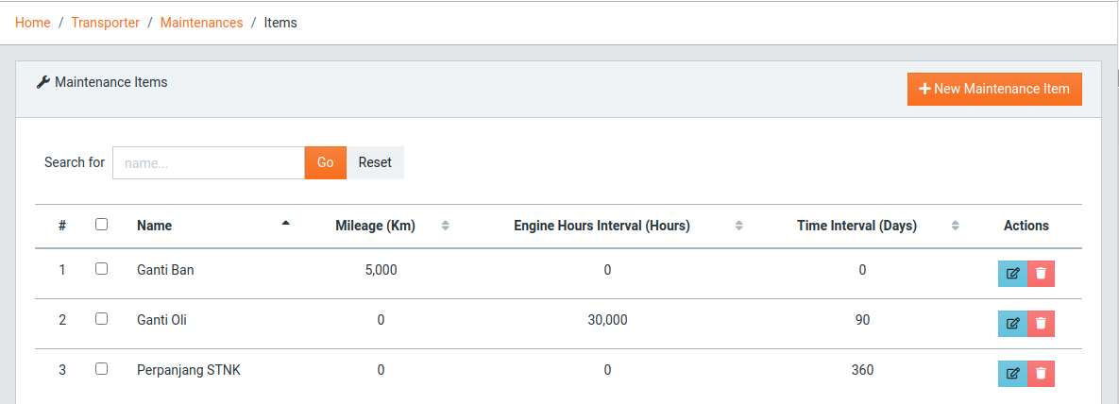Delete the Ganti Oli maintenance item

[x=1042, y=324]
